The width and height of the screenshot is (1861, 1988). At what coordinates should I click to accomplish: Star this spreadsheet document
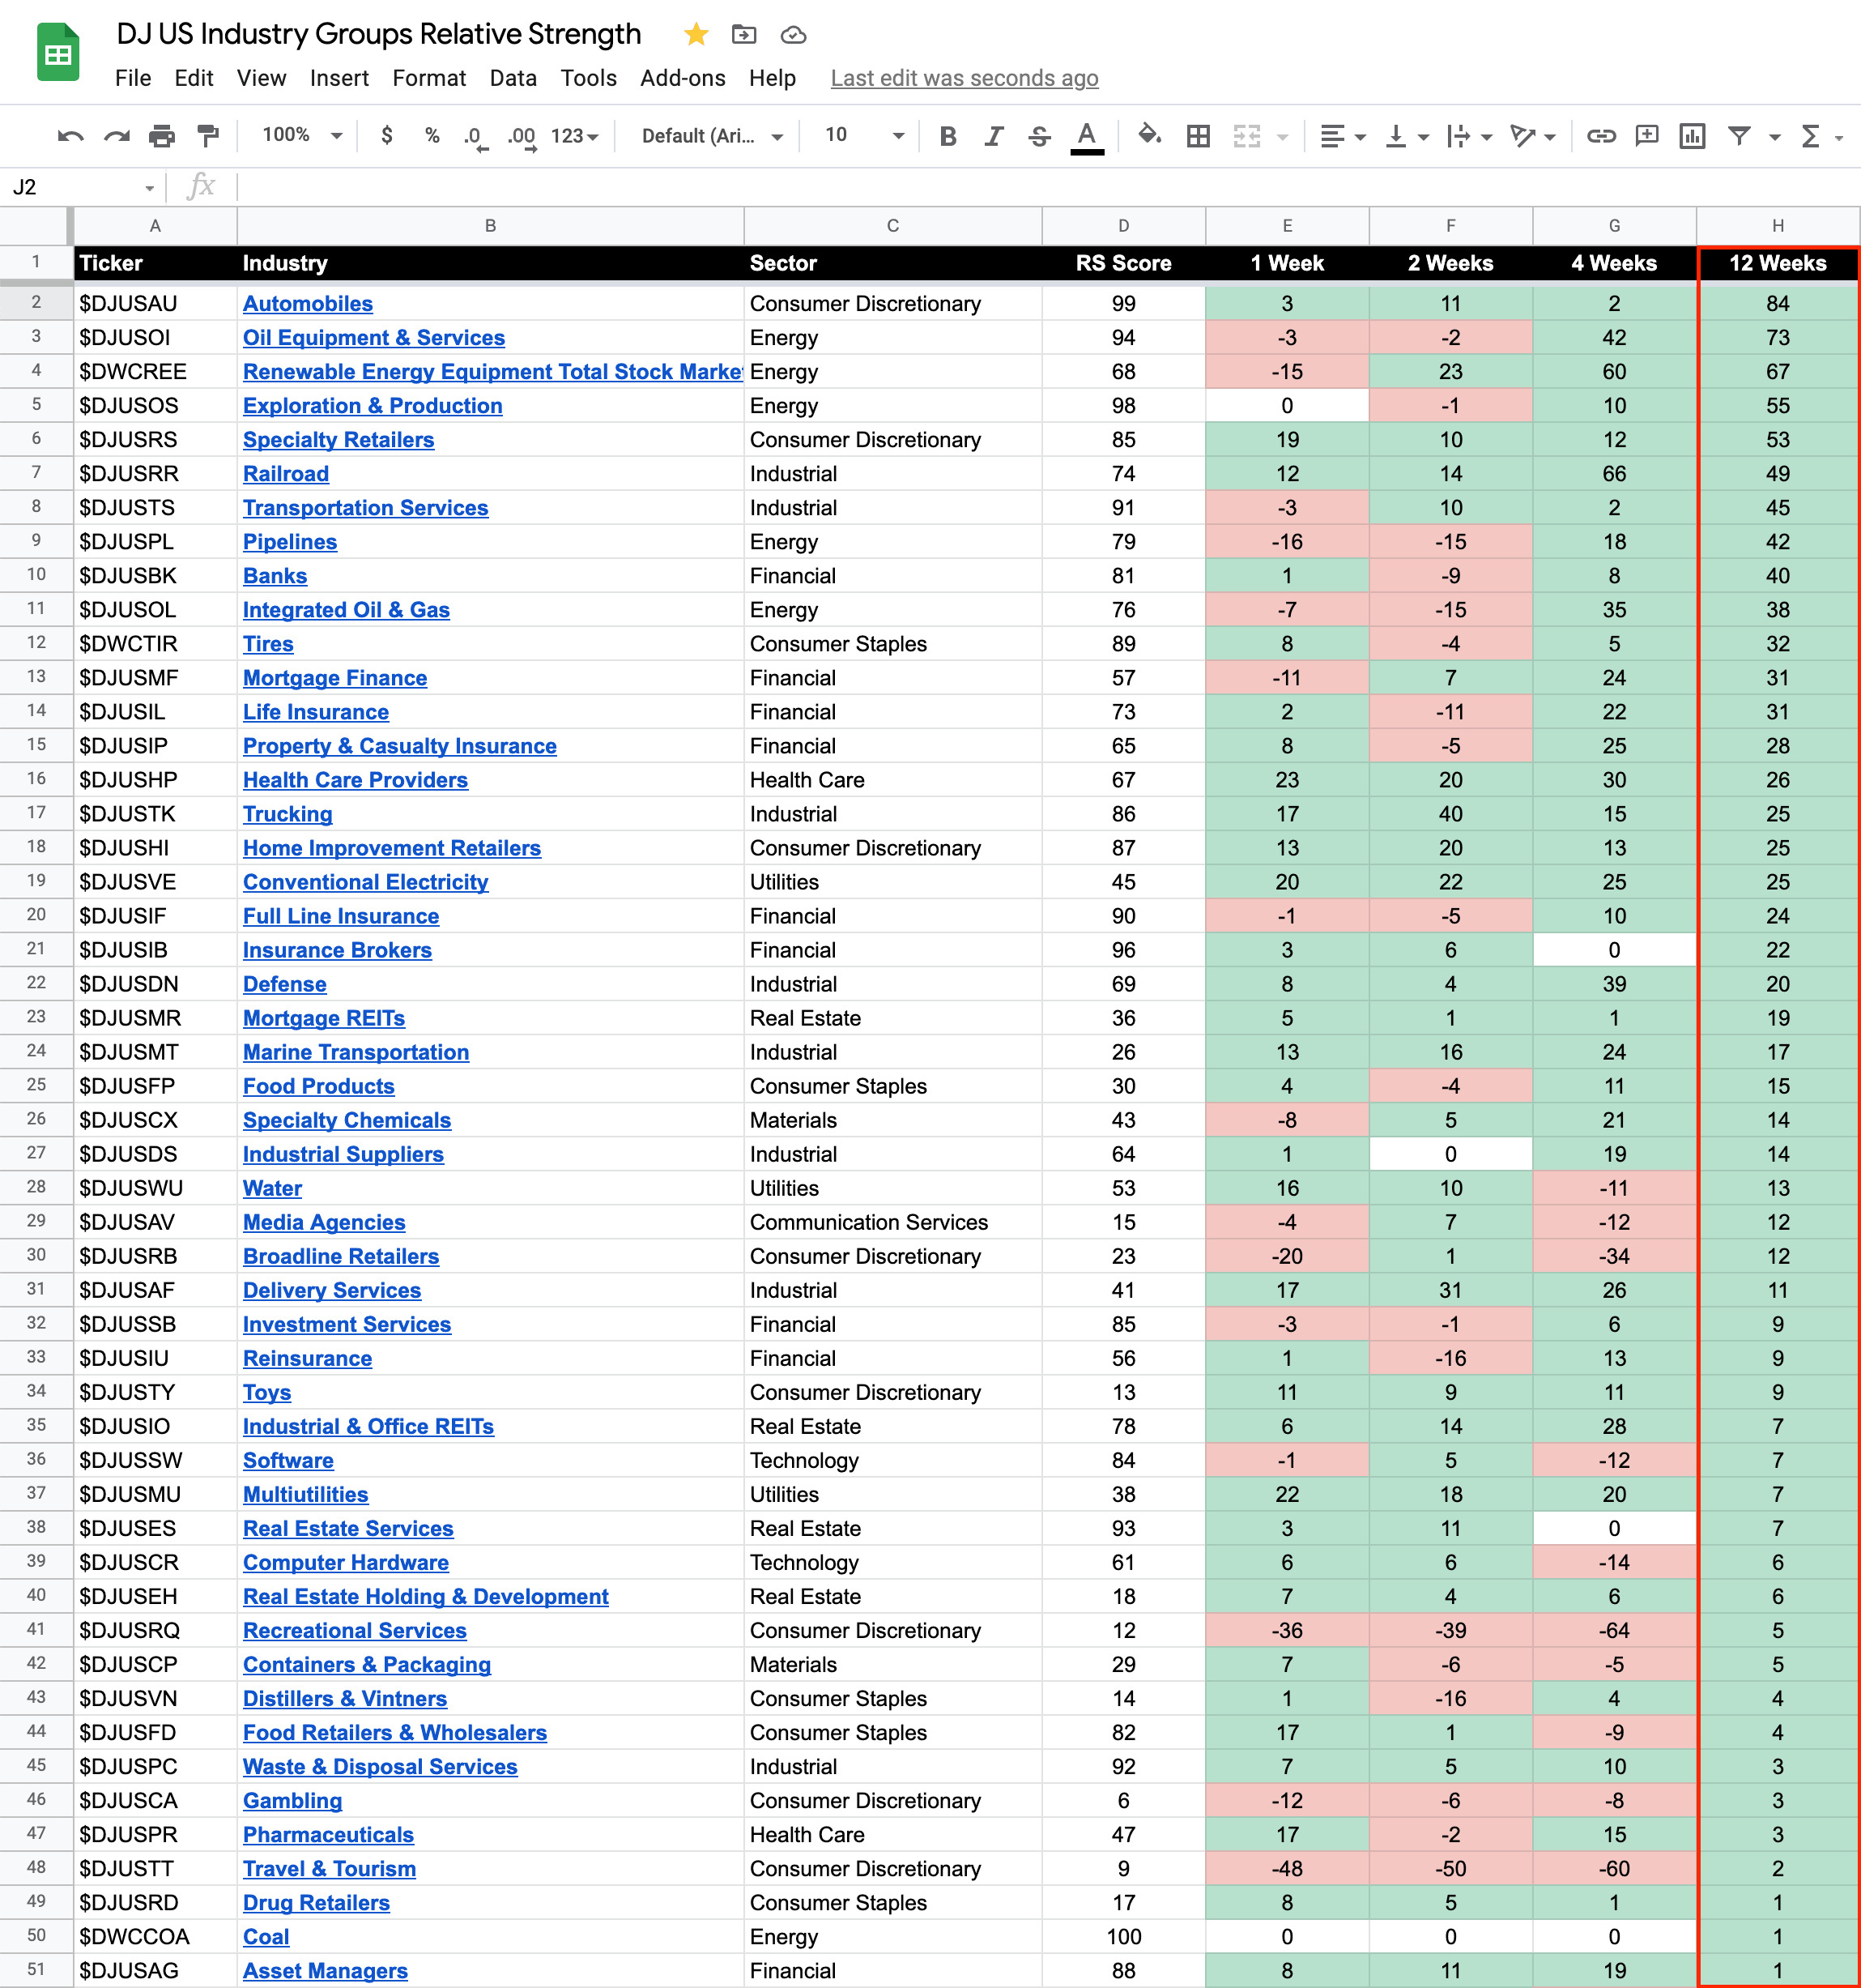click(x=696, y=35)
